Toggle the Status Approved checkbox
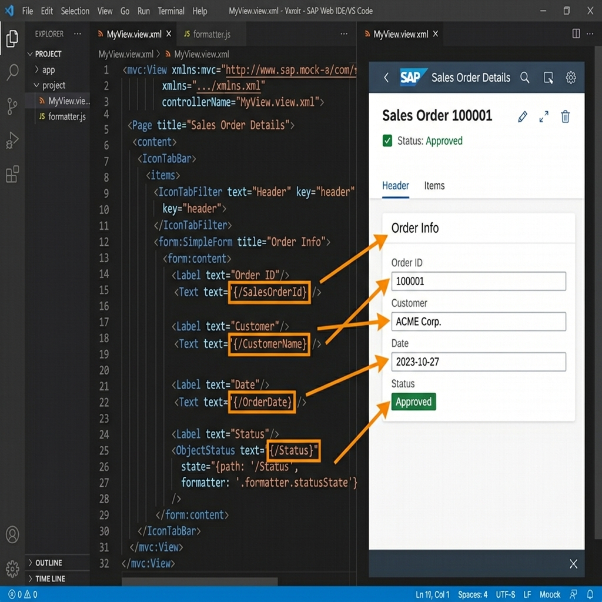This screenshot has height=602, width=602. pos(387,141)
